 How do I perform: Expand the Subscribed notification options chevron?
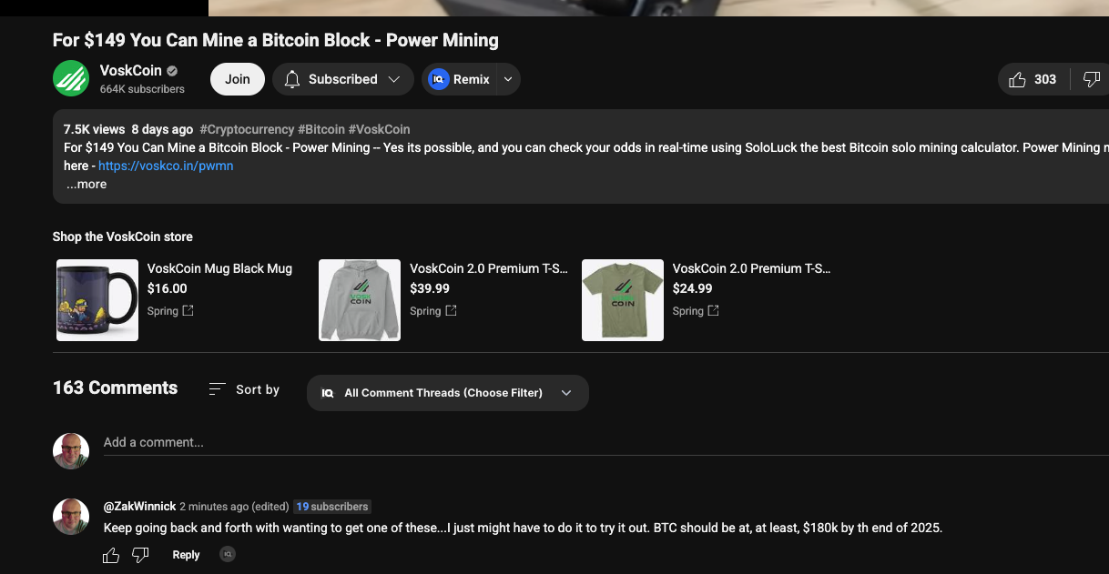[x=394, y=79]
